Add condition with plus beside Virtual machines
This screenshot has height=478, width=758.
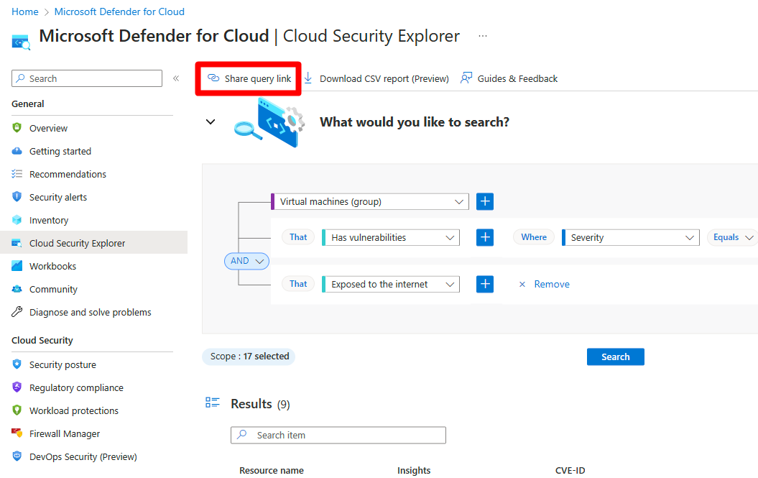[485, 201]
